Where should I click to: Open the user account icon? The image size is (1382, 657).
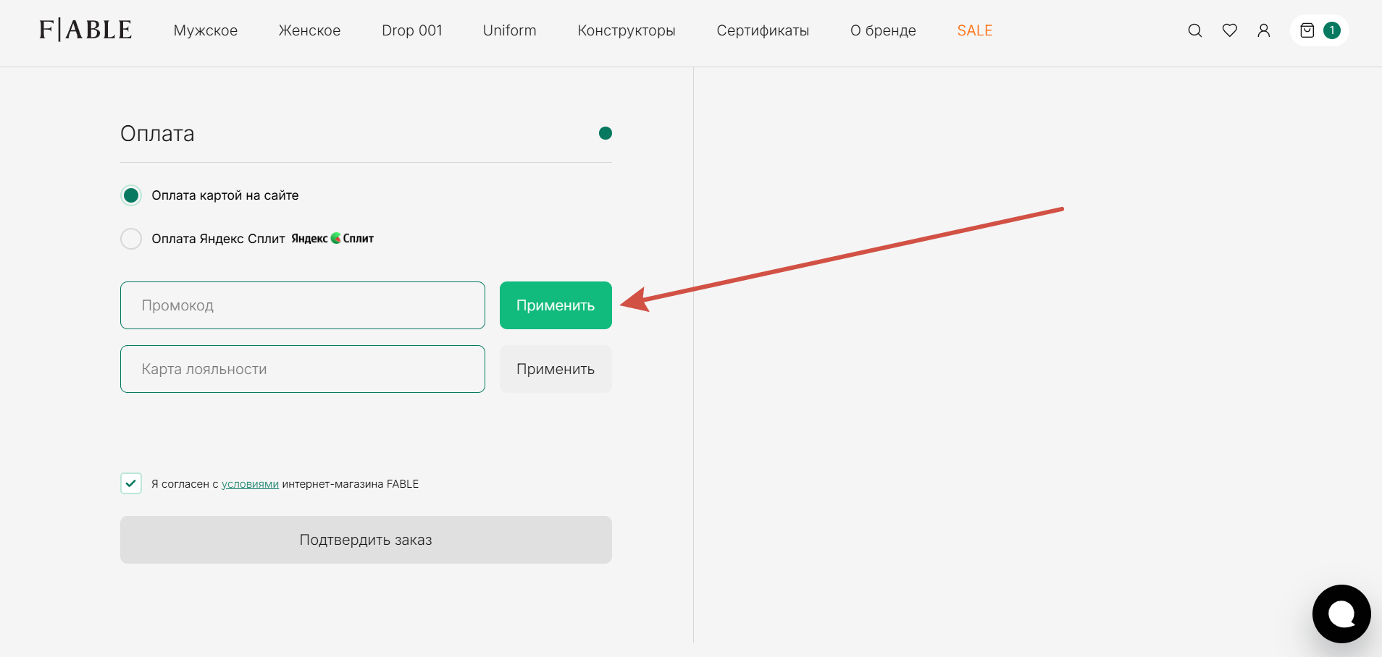[1264, 30]
